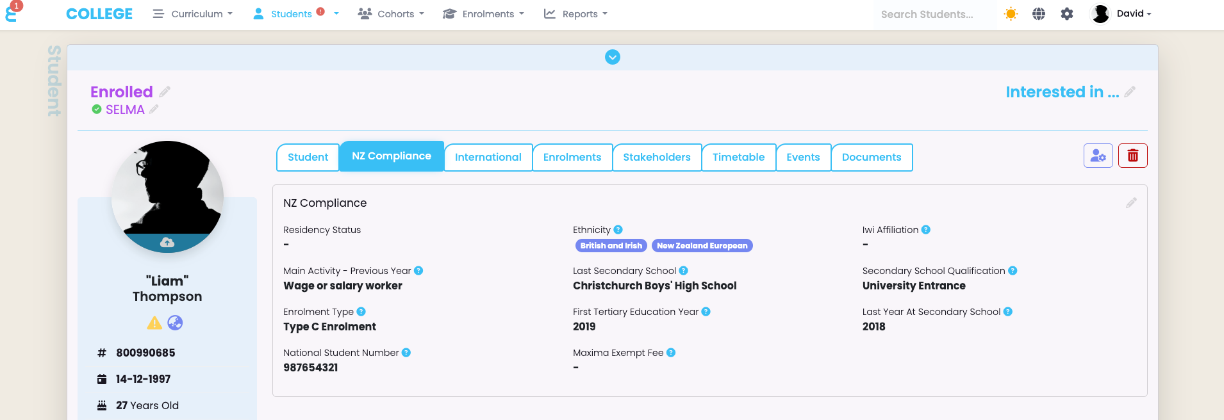This screenshot has height=420, width=1224.
Task: Open the Stakeholders tab
Action: point(657,157)
